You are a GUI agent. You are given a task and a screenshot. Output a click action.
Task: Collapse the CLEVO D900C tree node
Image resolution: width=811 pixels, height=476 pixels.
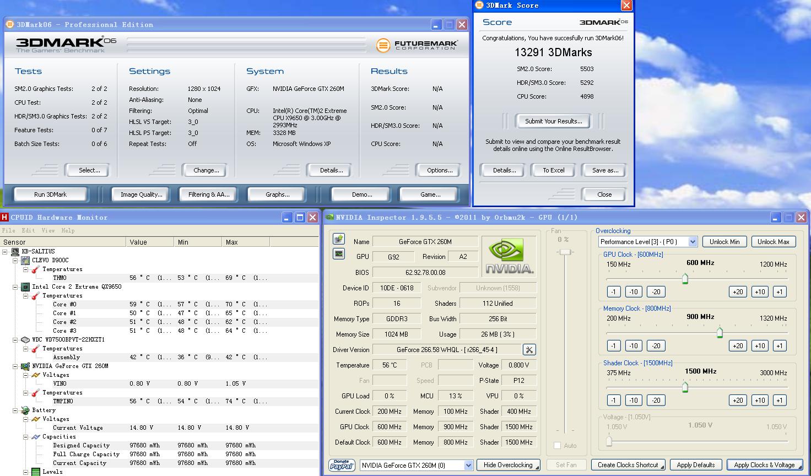(x=15, y=260)
